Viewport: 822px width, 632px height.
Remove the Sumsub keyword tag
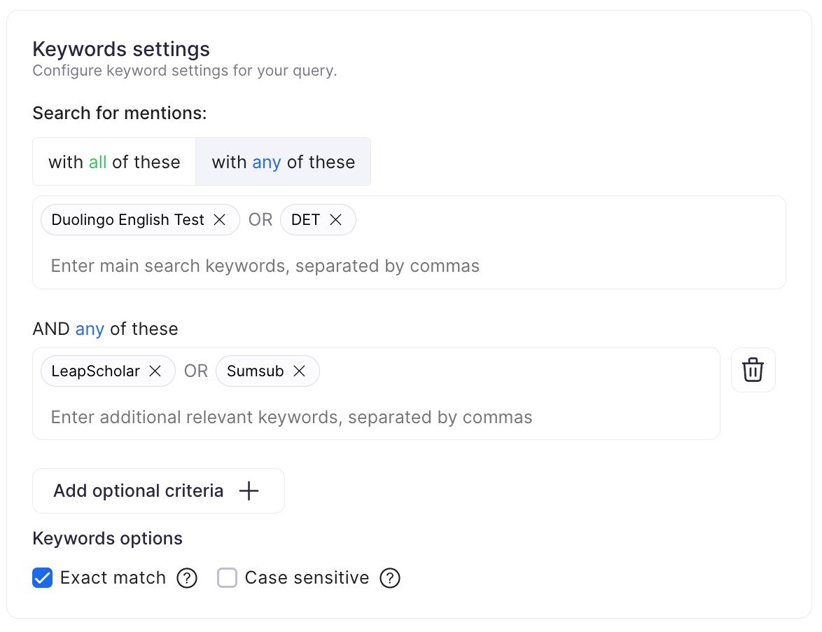pyautogui.click(x=299, y=371)
